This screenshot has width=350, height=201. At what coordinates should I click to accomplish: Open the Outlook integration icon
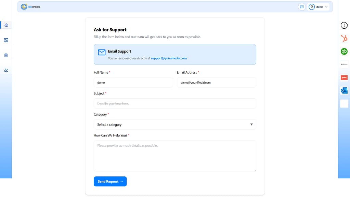point(344,90)
